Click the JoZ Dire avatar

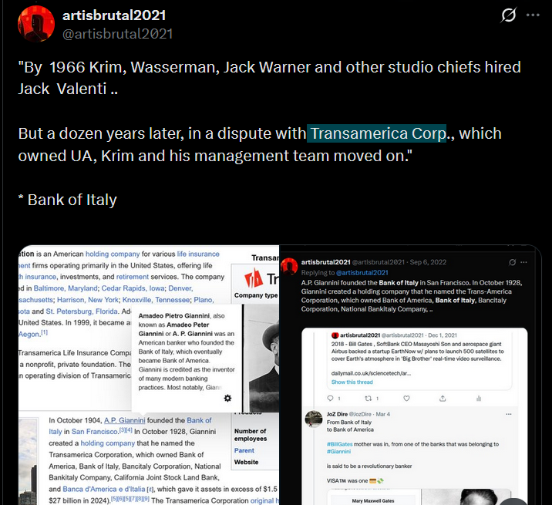pos(314,419)
